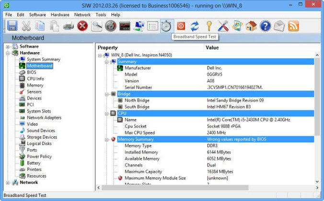The image size is (324, 201).
Task: Collapse the Bridge section
Action: (x=106, y=94)
